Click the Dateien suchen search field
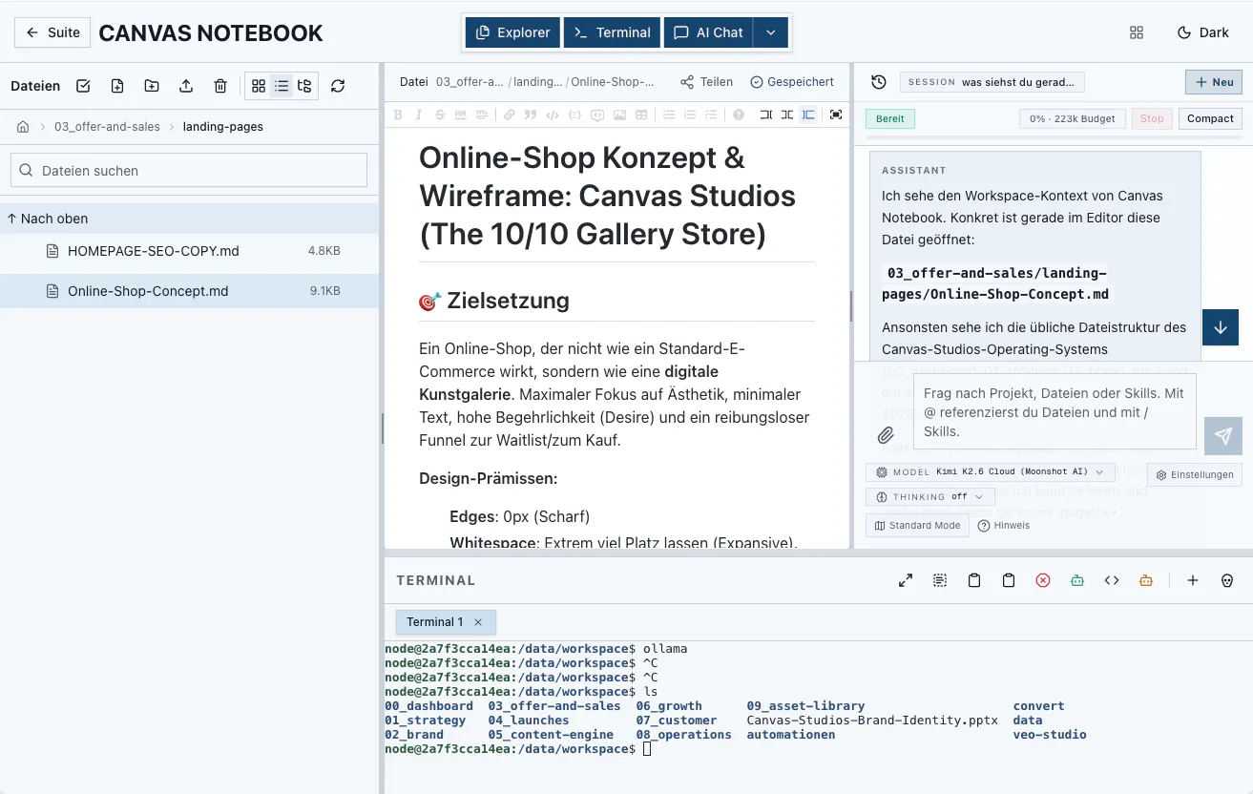 pyautogui.click(x=189, y=171)
